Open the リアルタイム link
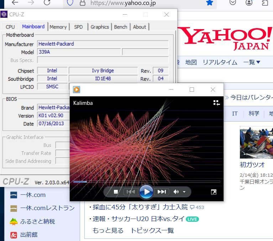273x241 pixels. click(220, 62)
